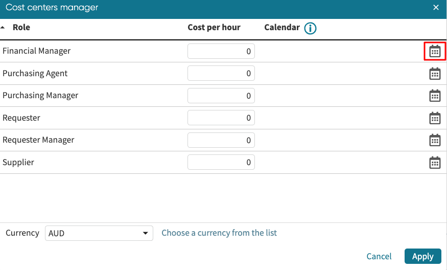Show Calendar column info icon
The width and height of the screenshot is (447, 270).
(x=310, y=28)
